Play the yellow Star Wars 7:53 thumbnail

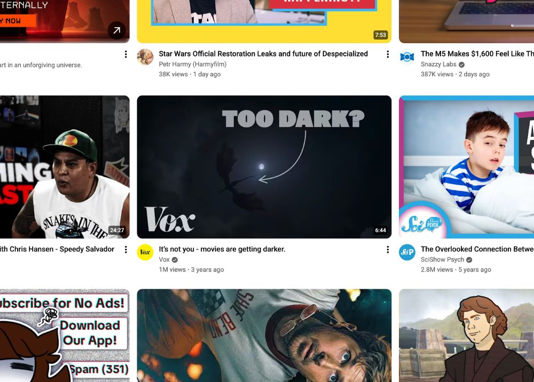[264, 21]
